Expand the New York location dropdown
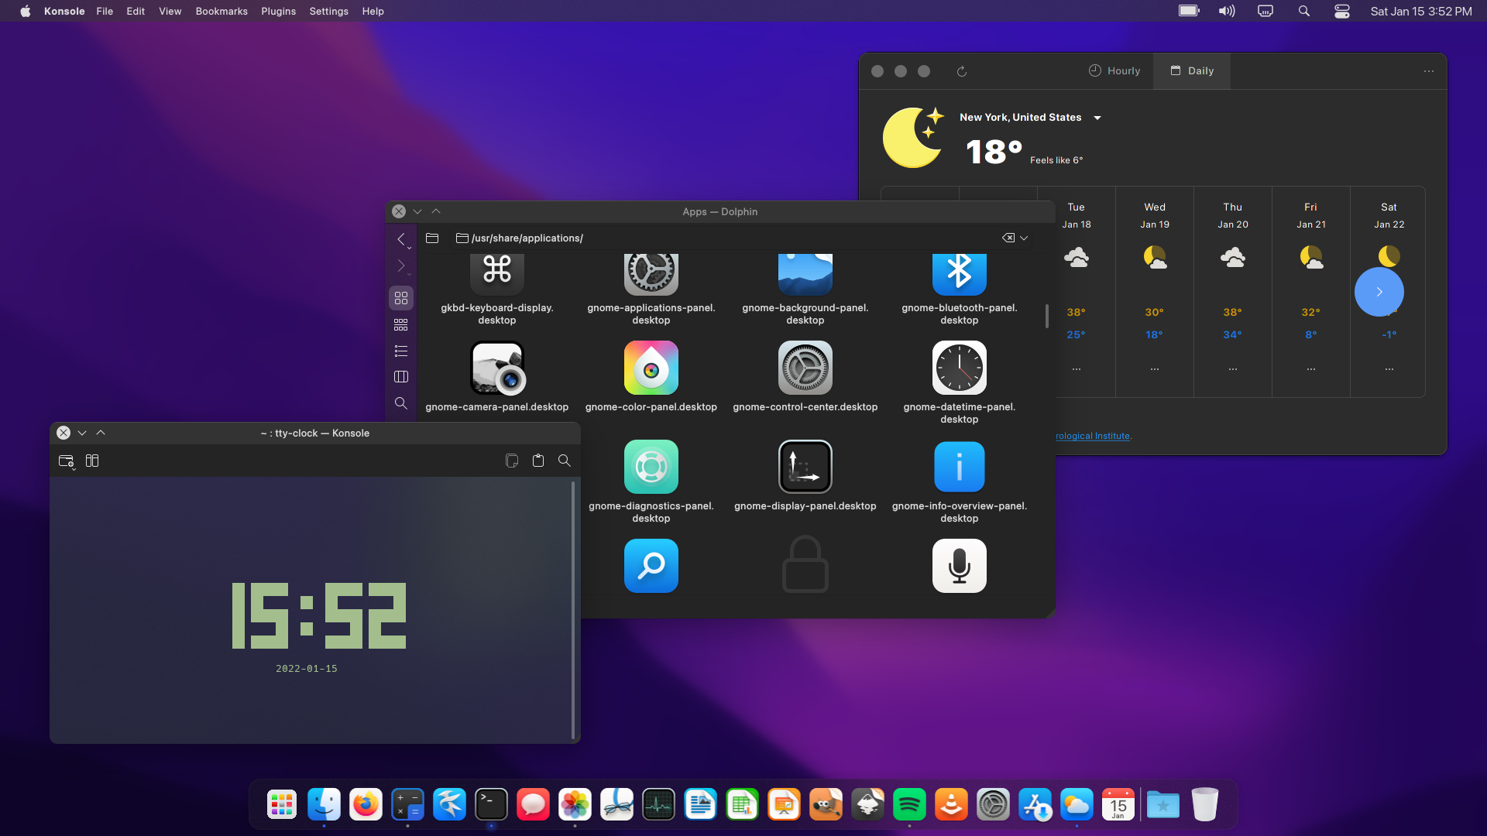The width and height of the screenshot is (1487, 836). (x=1097, y=118)
